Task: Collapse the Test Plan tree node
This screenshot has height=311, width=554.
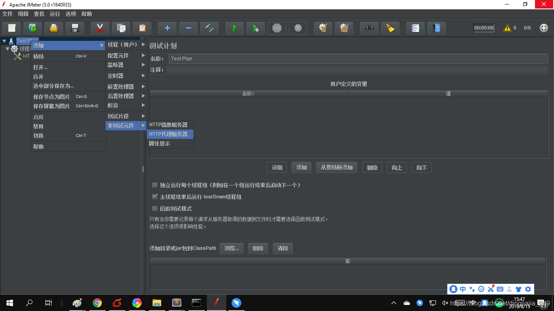Action: tap(4, 41)
